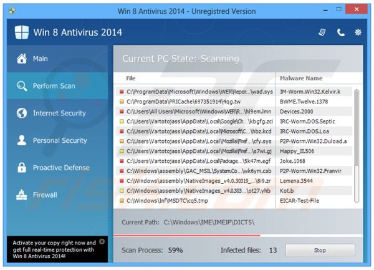Click the red scan progress bar
374x270 pixels.
(186, 236)
